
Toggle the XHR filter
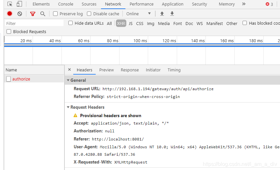click(121, 23)
